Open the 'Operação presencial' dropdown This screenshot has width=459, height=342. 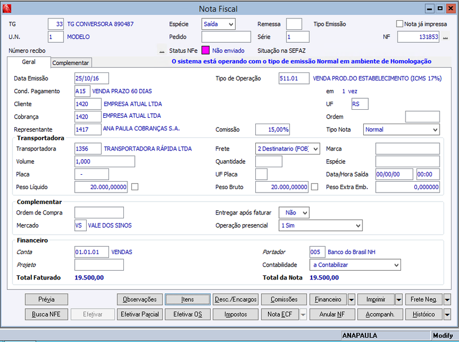click(x=321, y=225)
